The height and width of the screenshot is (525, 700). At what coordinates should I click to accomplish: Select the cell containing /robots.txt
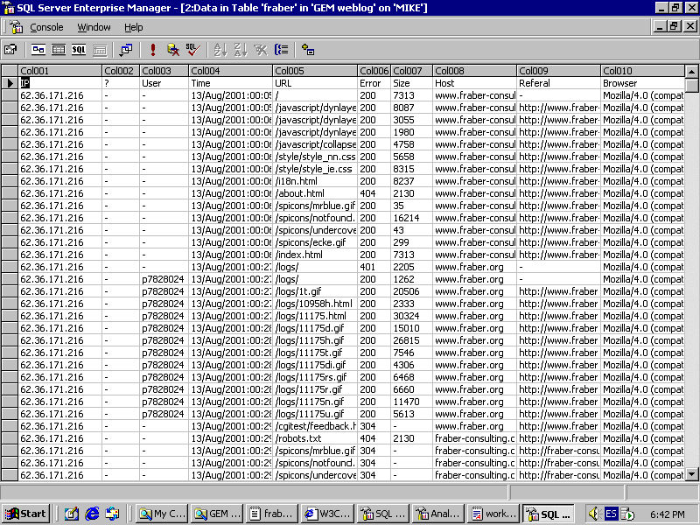(x=315, y=438)
